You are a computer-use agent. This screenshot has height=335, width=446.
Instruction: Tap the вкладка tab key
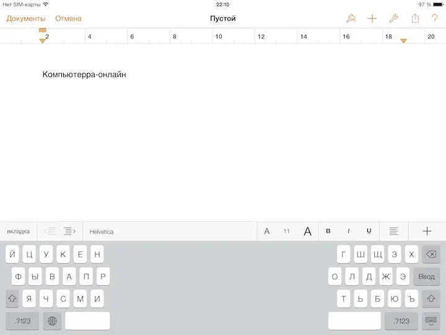click(x=18, y=231)
